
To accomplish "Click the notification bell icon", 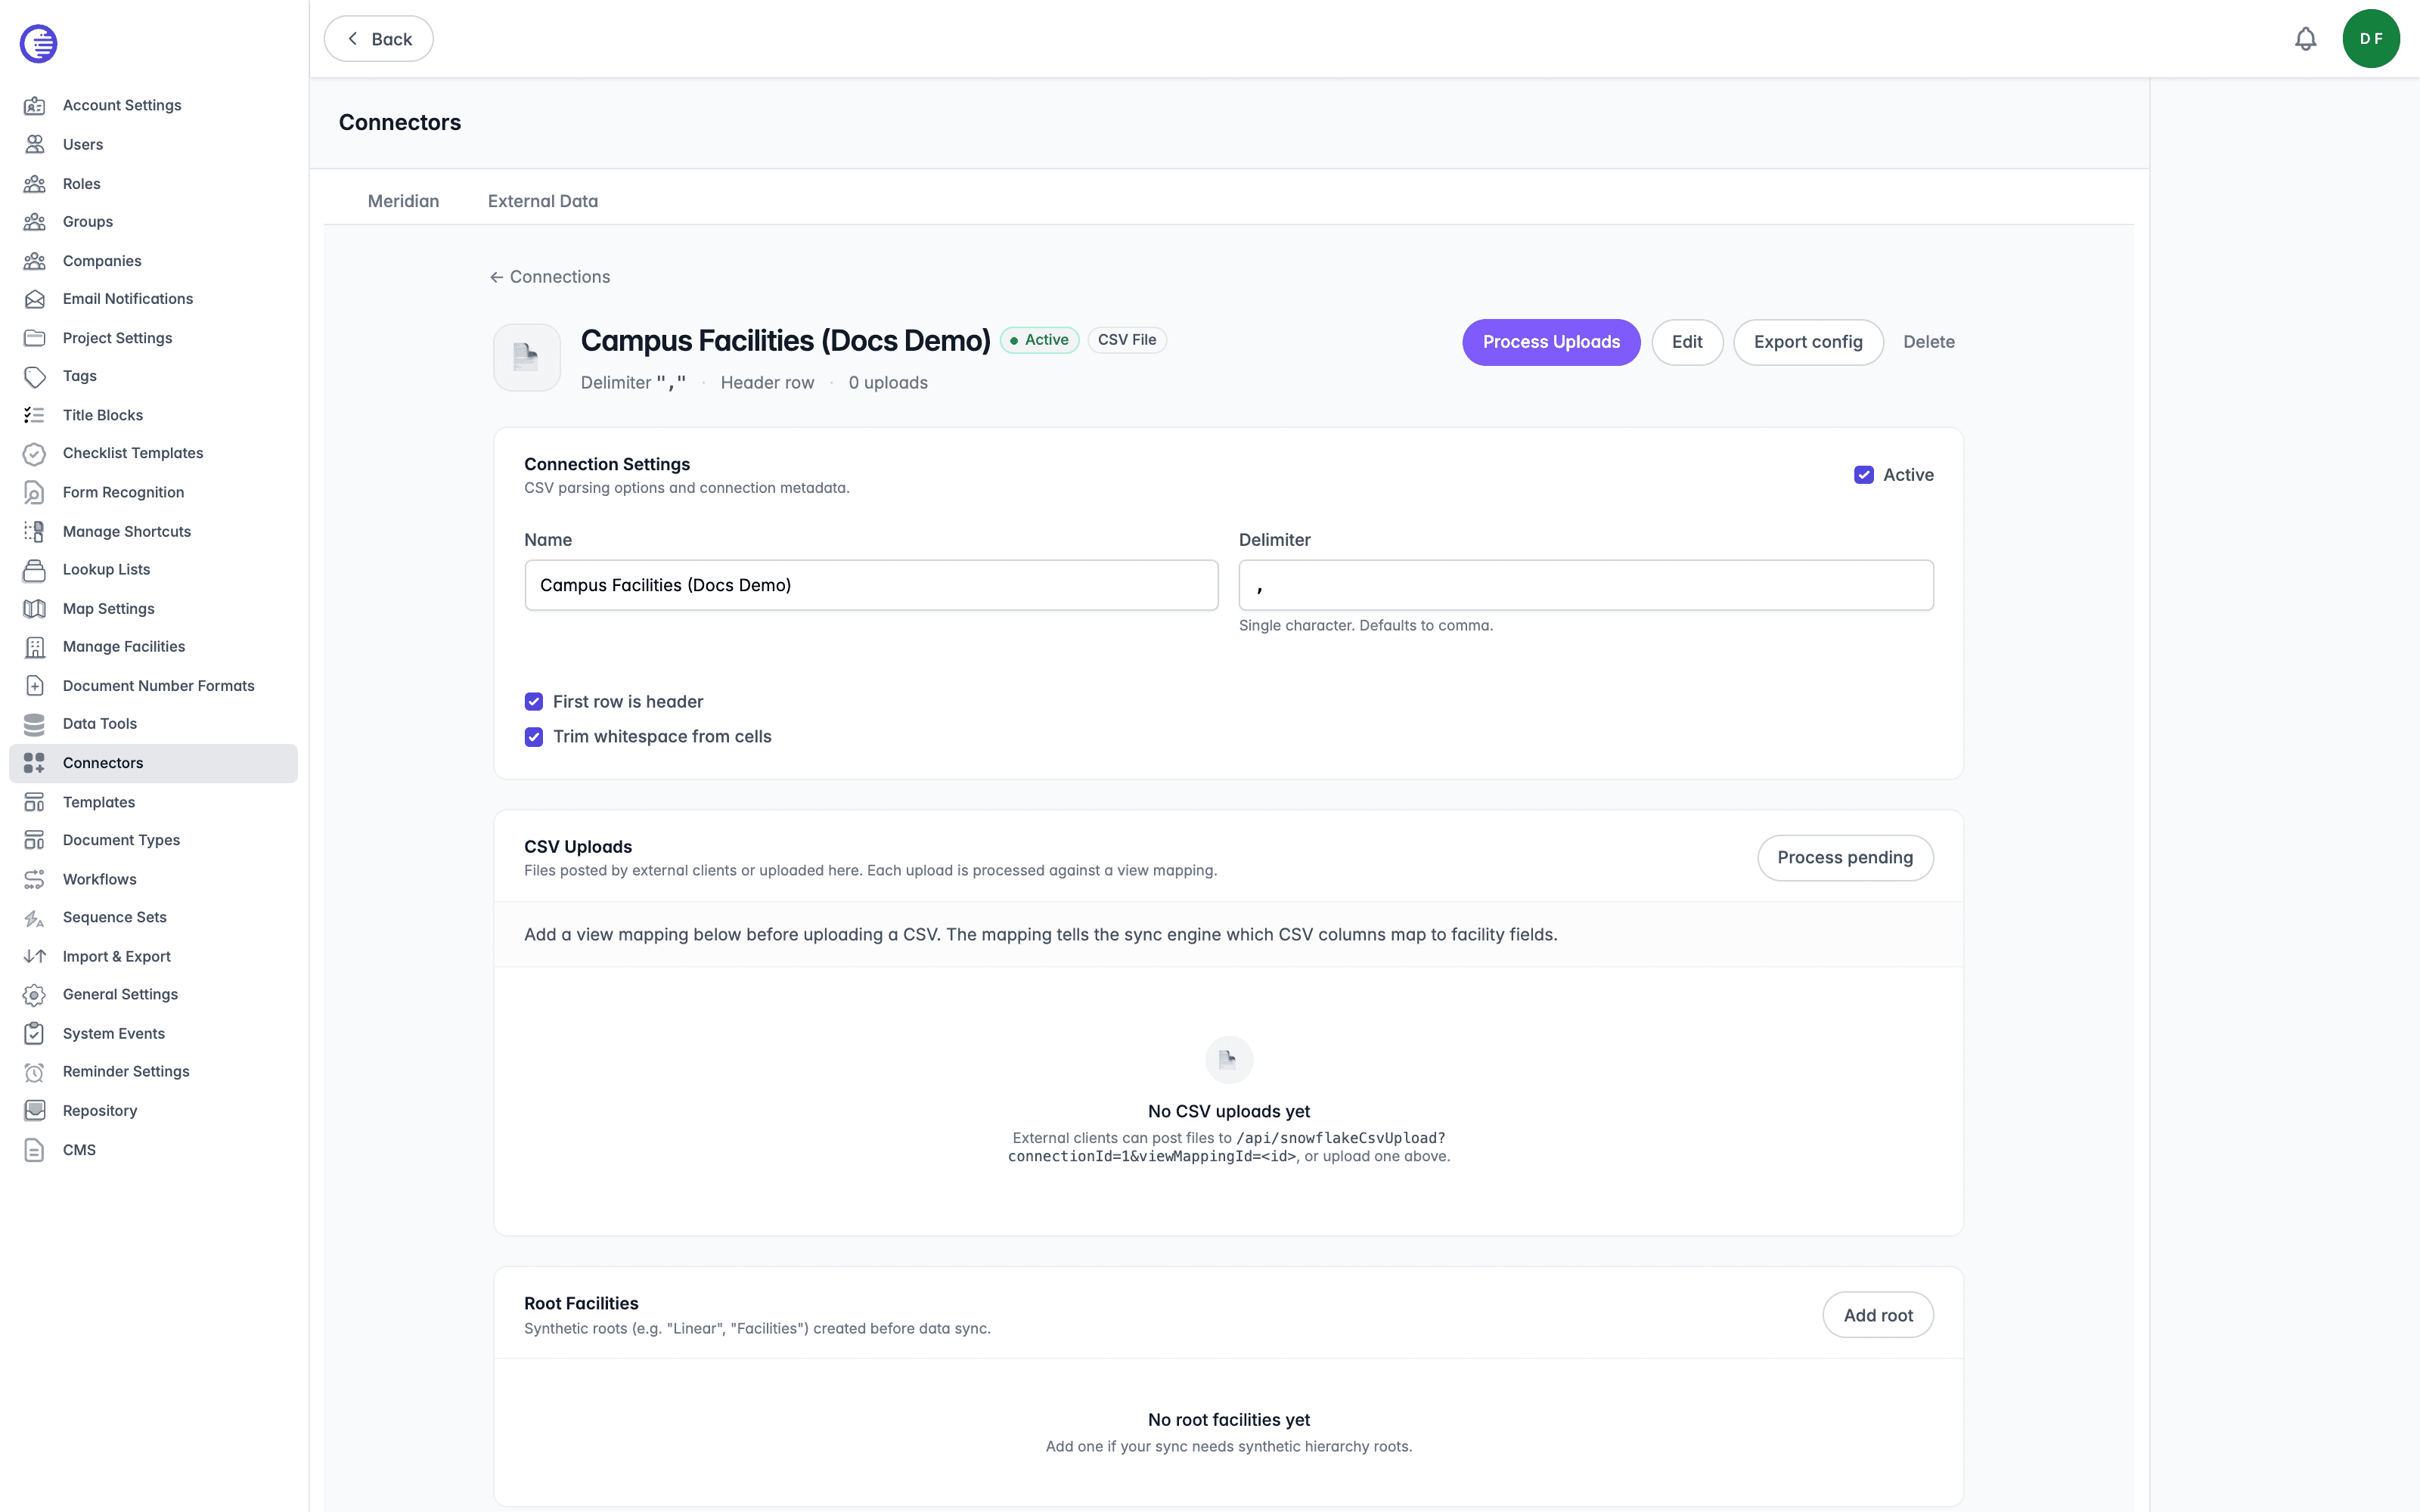I will (x=2305, y=39).
